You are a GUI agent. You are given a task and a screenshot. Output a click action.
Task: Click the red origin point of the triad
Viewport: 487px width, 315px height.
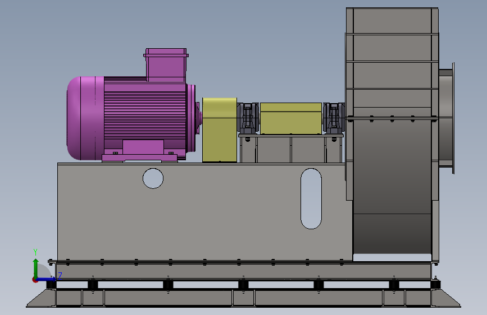click(x=35, y=280)
